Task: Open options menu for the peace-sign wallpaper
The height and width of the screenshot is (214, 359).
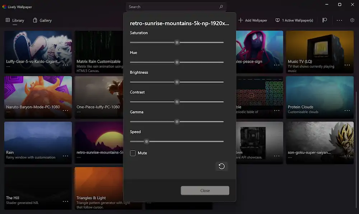Action: tap(277, 65)
